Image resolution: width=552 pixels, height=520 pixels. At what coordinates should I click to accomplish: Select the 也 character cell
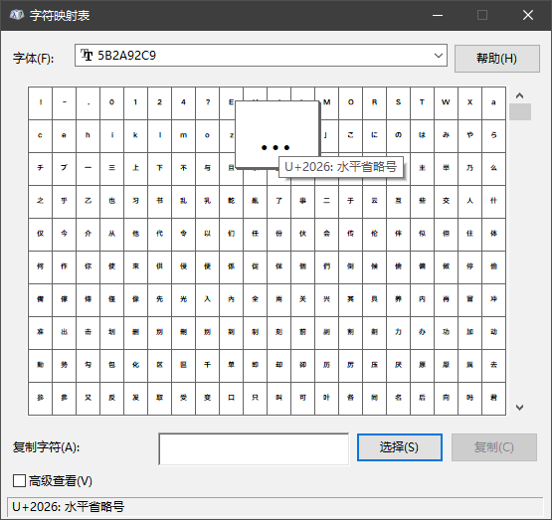pyautogui.click(x=112, y=202)
